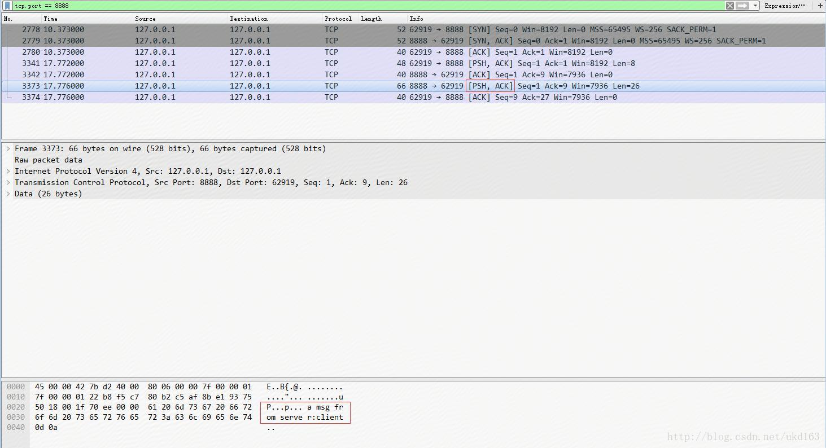Sort packets by the Info column header

[617, 19]
